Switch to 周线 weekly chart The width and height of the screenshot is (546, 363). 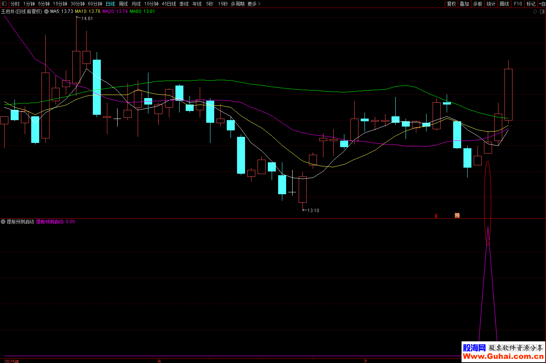pyautogui.click(x=123, y=4)
